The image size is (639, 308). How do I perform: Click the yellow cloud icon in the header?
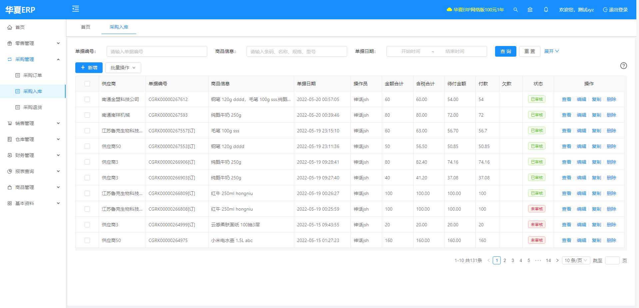tap(449, 10)
